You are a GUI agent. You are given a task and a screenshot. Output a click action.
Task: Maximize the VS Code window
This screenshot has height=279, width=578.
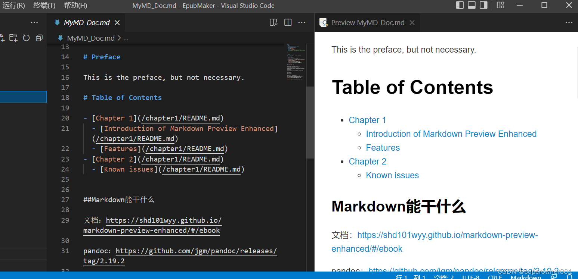544,5
